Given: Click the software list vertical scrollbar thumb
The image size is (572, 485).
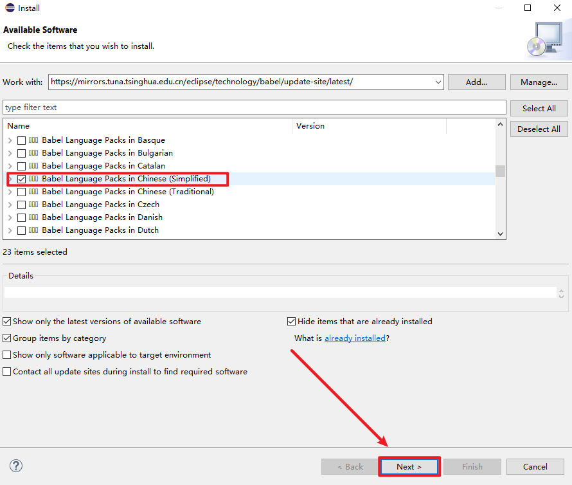Looking at the screenshot, I should [500, 171].
